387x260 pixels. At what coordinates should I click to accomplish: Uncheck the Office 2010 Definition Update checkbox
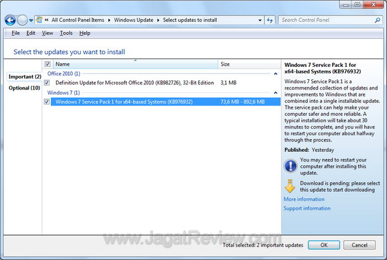point(47,83)
